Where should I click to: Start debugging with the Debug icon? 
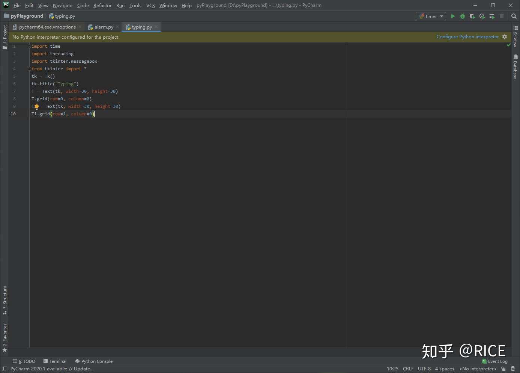(462, 16)
